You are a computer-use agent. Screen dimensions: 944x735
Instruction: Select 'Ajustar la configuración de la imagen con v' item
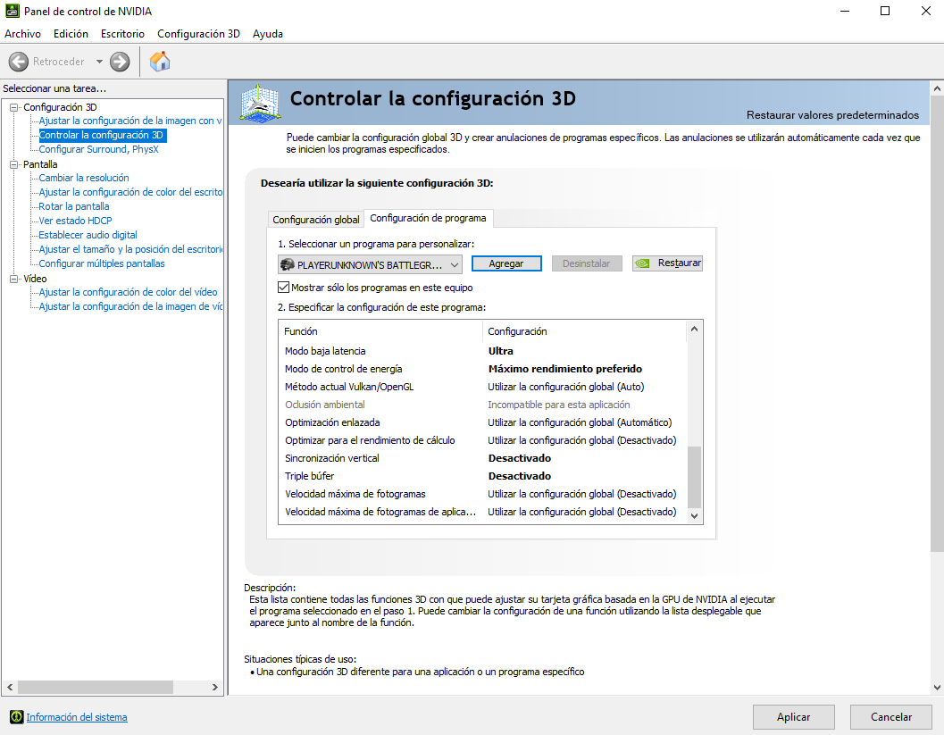tap(130, 121)
